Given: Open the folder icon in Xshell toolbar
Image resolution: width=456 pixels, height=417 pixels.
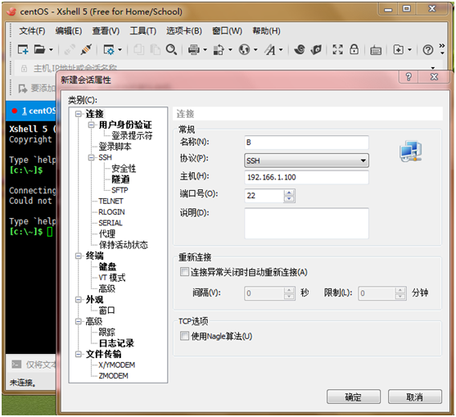Looking at the screenshot, I should 39,49.
